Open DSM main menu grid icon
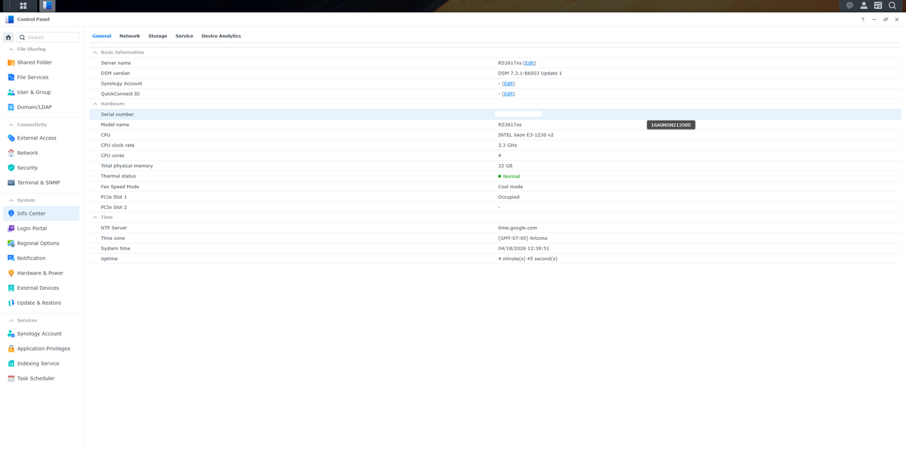Viewport: 906px width, 450px height. pyautogui.click(x=23, y=6)
